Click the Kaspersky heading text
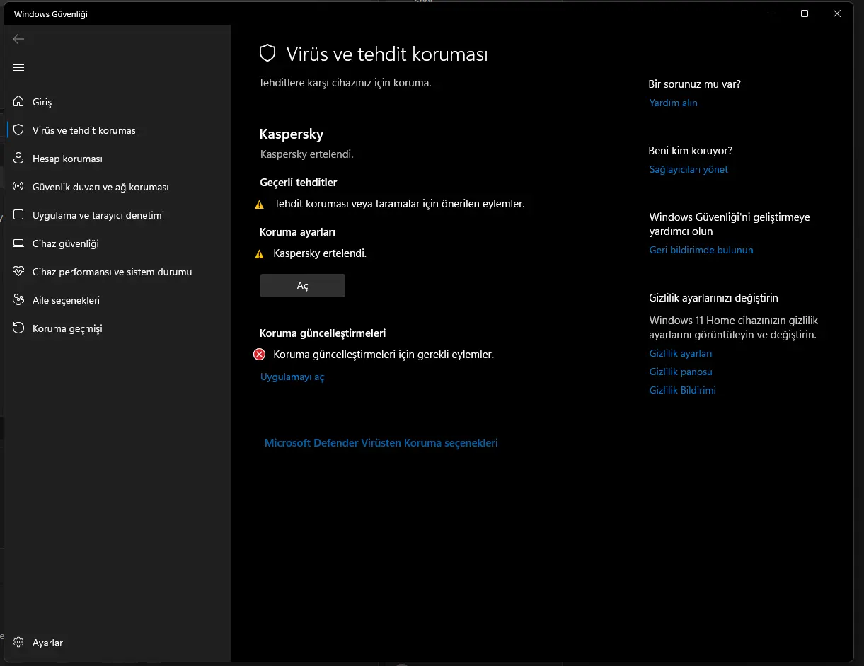The image size is (864, 666). click(292, 134)
